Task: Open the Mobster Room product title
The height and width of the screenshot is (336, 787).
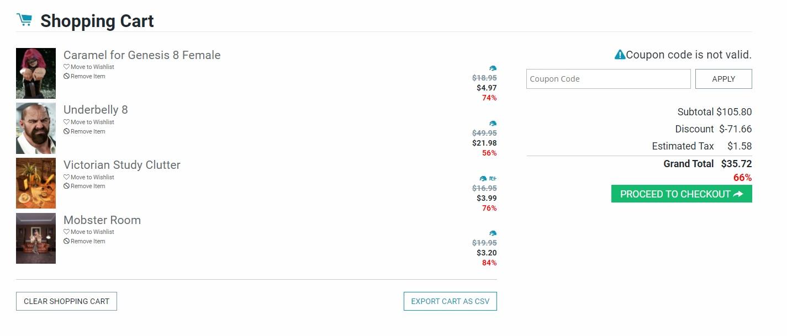Action: pos(102,220)
